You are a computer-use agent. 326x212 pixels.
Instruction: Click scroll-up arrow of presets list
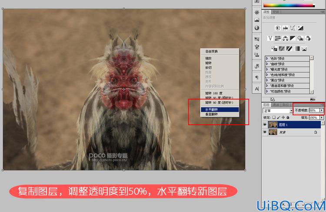[312, 58]
